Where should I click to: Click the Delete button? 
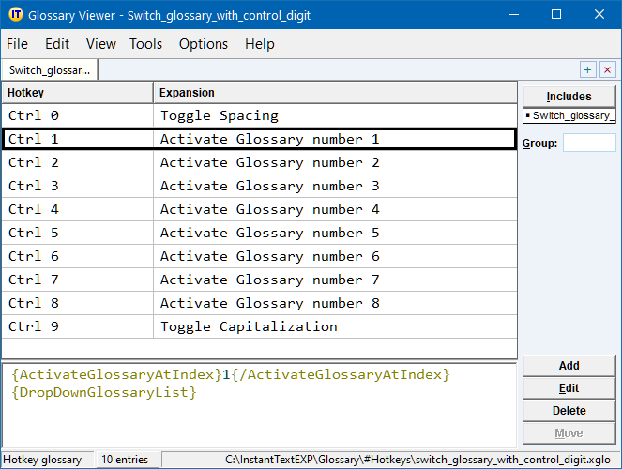[569, 411]
